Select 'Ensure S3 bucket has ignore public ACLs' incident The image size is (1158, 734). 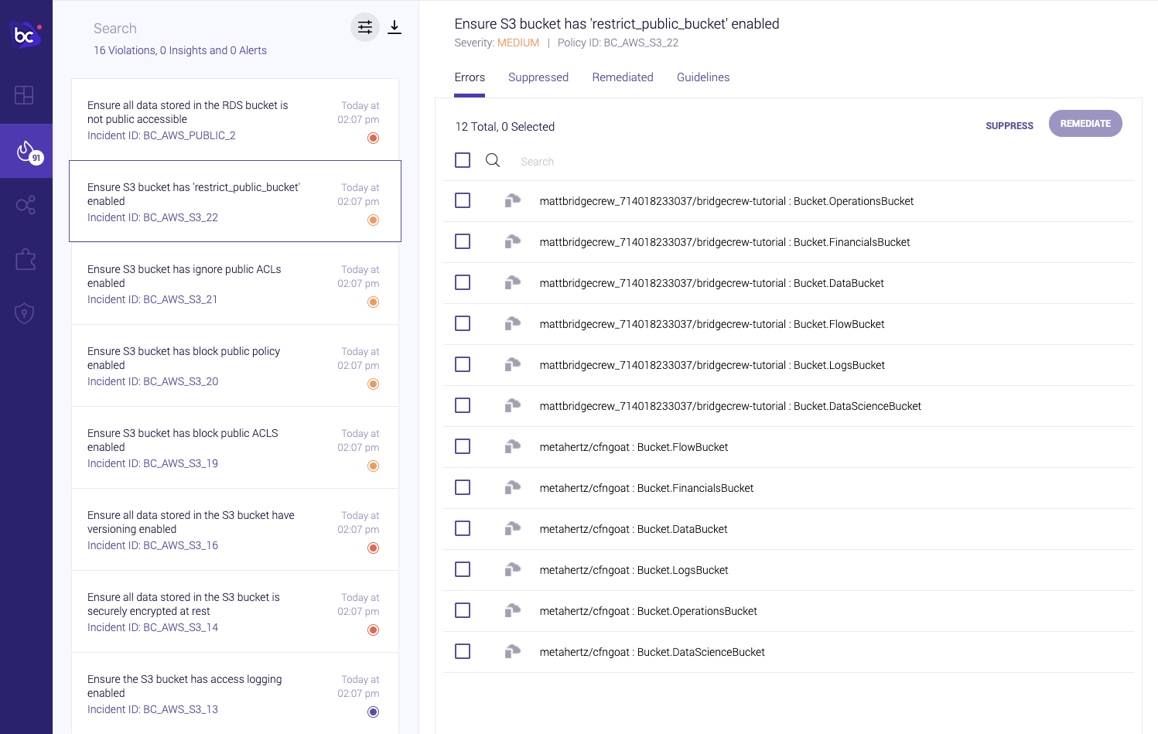[235, 284]
